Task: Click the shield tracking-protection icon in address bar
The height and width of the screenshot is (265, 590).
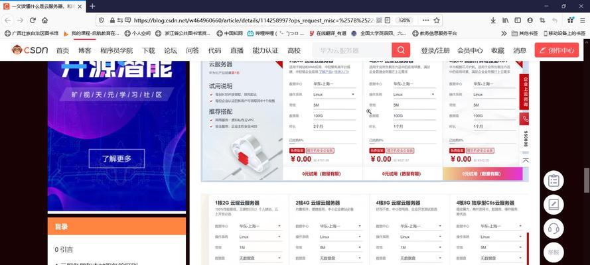Action: point(102,21)
